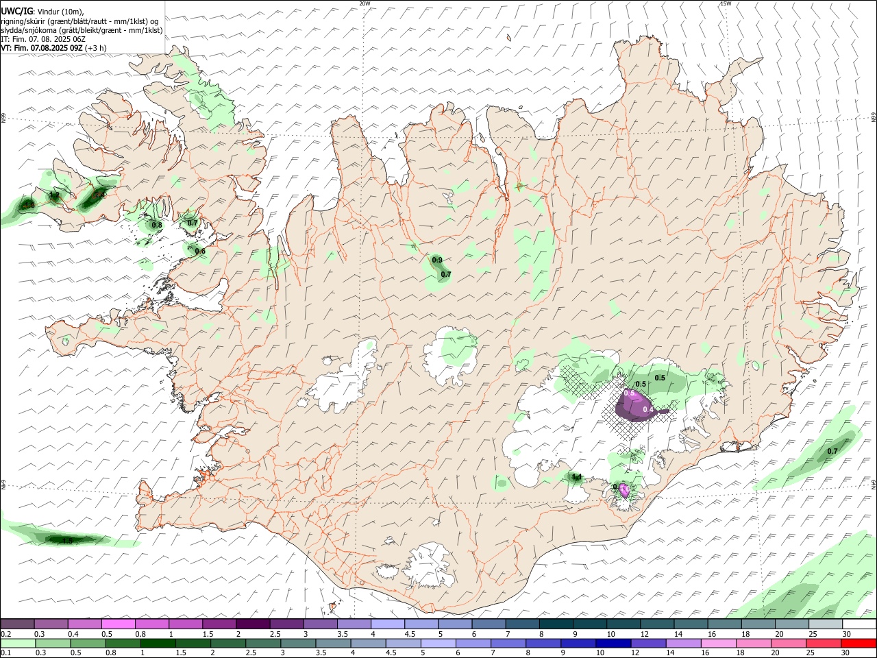The image size is (877, 658).
Task: Click the 1.4 rain value southwest of Vatnajökull
Action: coord(576,477)
